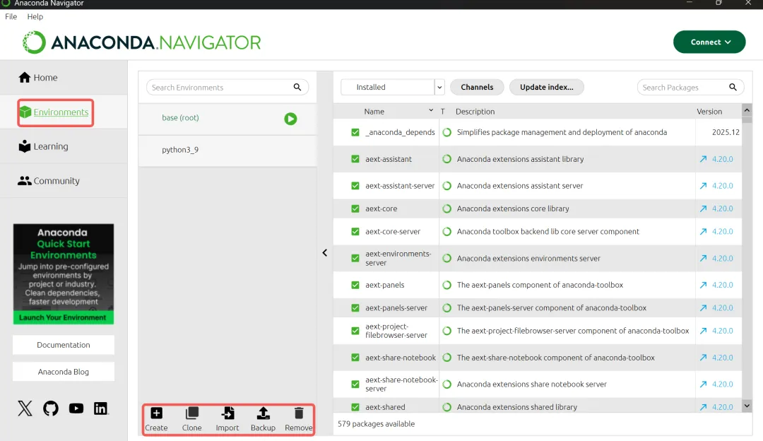Toggle the aext-panels package checkbox
The width and height of the screenshot is (763, 441).
point(355,286)
